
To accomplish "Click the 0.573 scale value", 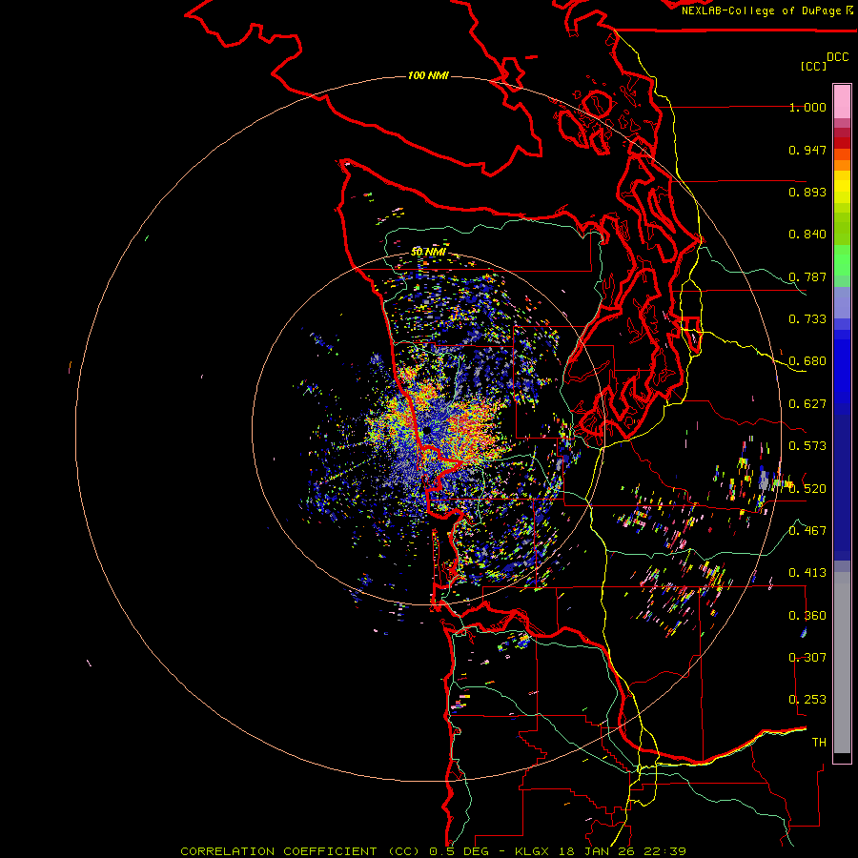I will point(807,446).
